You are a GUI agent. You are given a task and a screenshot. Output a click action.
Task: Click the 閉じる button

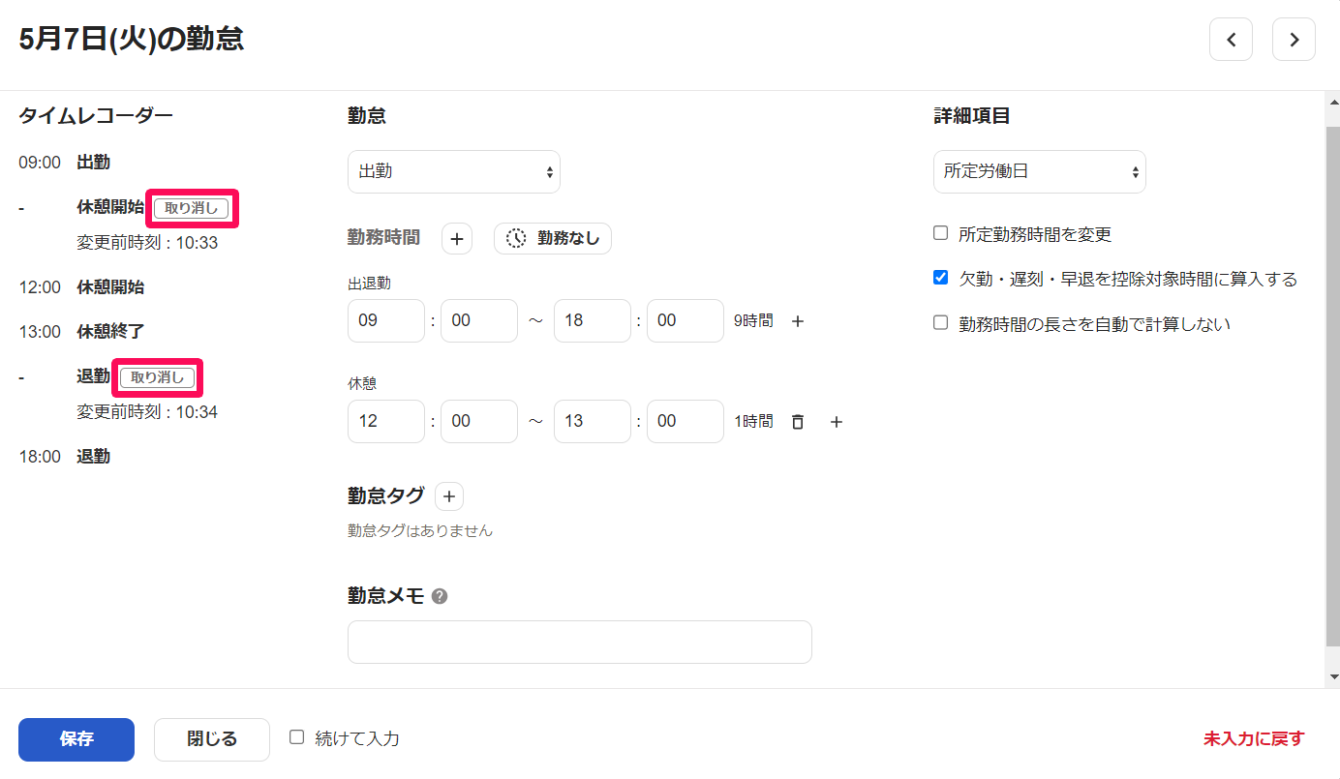212,739
